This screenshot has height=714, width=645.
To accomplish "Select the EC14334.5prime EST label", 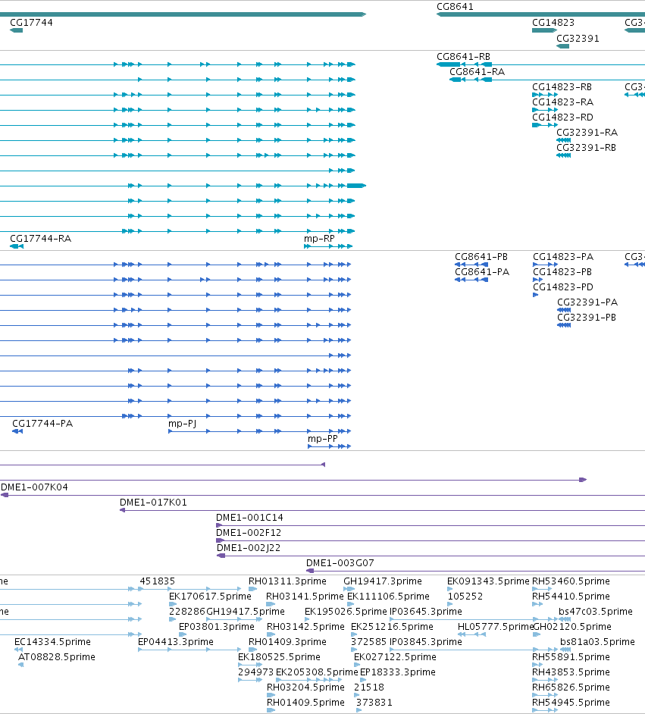I will [x=52, y=641].
